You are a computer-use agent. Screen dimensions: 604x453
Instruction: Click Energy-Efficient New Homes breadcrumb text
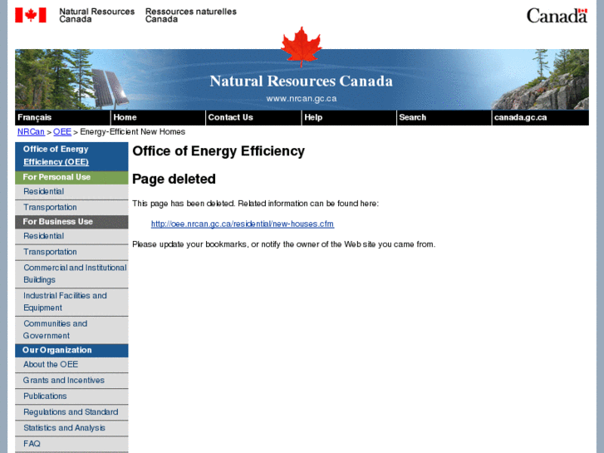pos(132,132)
